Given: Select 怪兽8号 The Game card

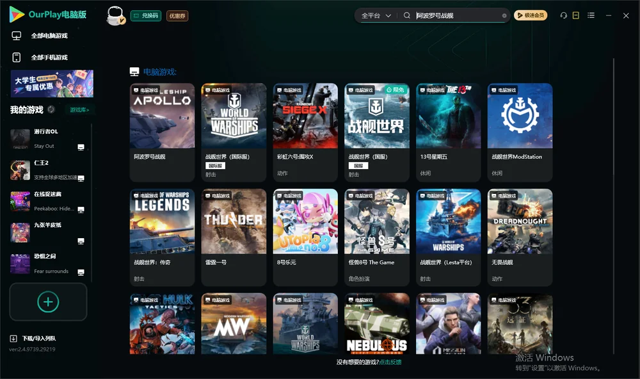Looking at the screenshot, I should pos(377,238).
